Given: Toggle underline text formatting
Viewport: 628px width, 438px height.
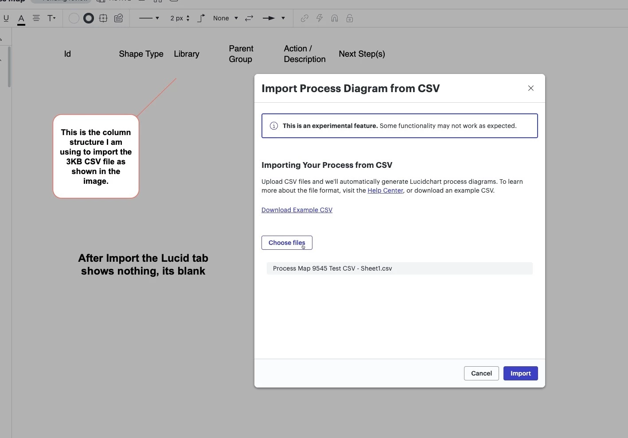Looking at the screenshot, I should coord(6,18).
